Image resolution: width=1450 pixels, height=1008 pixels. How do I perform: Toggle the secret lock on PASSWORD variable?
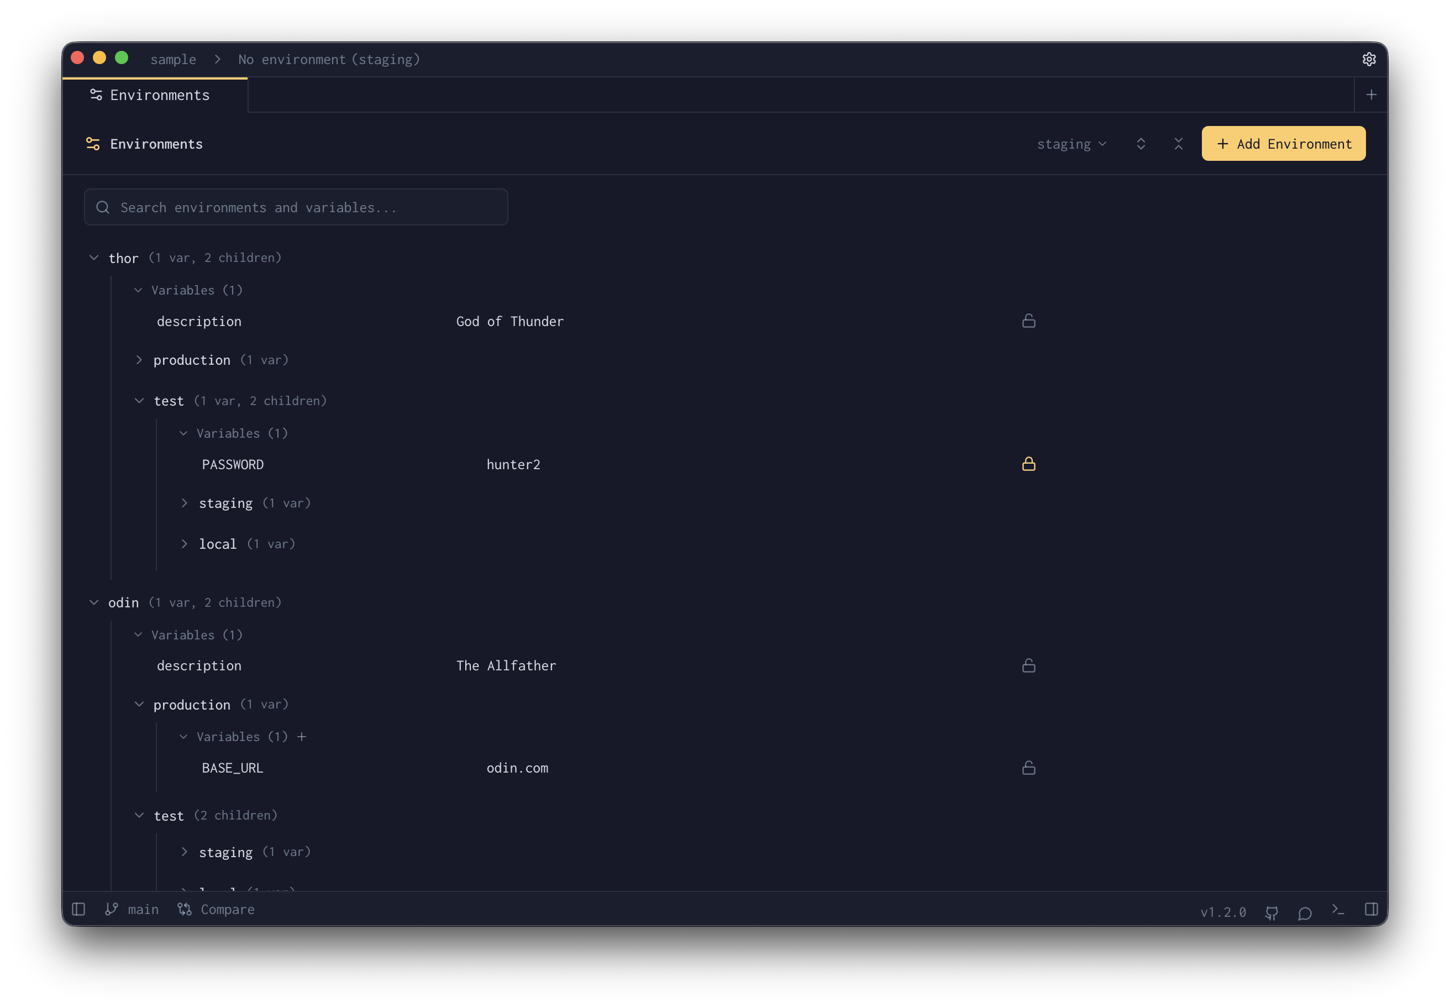1028,464
